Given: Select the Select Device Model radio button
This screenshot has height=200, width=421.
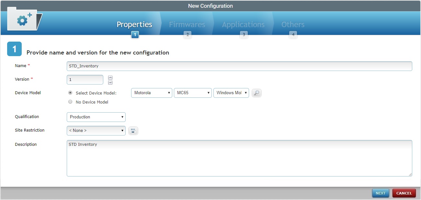Looking at the screenshot, I should pos(70,92).
